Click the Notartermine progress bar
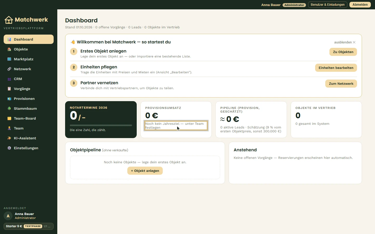The image size is (375, 234). point(101,125)
